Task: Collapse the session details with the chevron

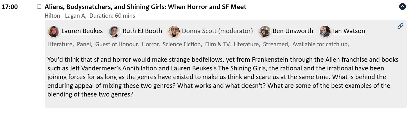Action: pyautogui.click(x=403, y=7)
